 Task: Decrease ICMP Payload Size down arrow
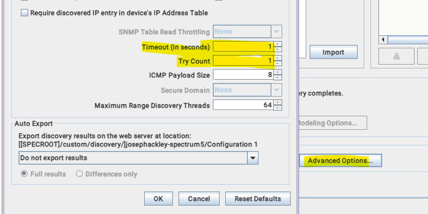point(278,78)
